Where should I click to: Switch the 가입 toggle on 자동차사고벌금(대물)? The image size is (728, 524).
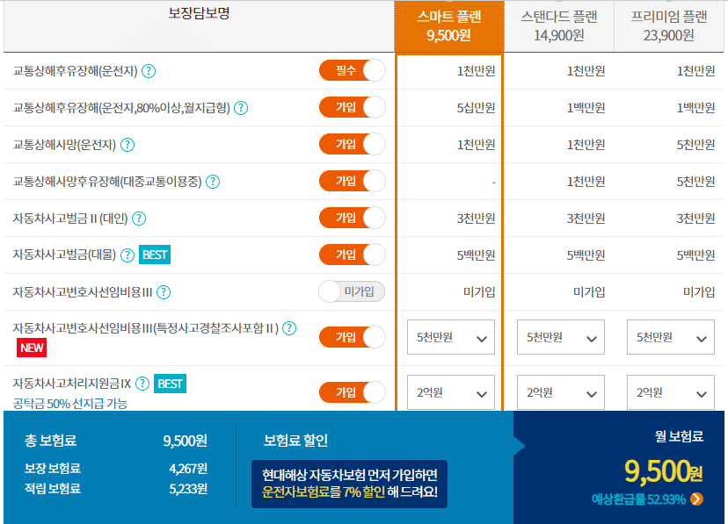click(x=350, y=252)
